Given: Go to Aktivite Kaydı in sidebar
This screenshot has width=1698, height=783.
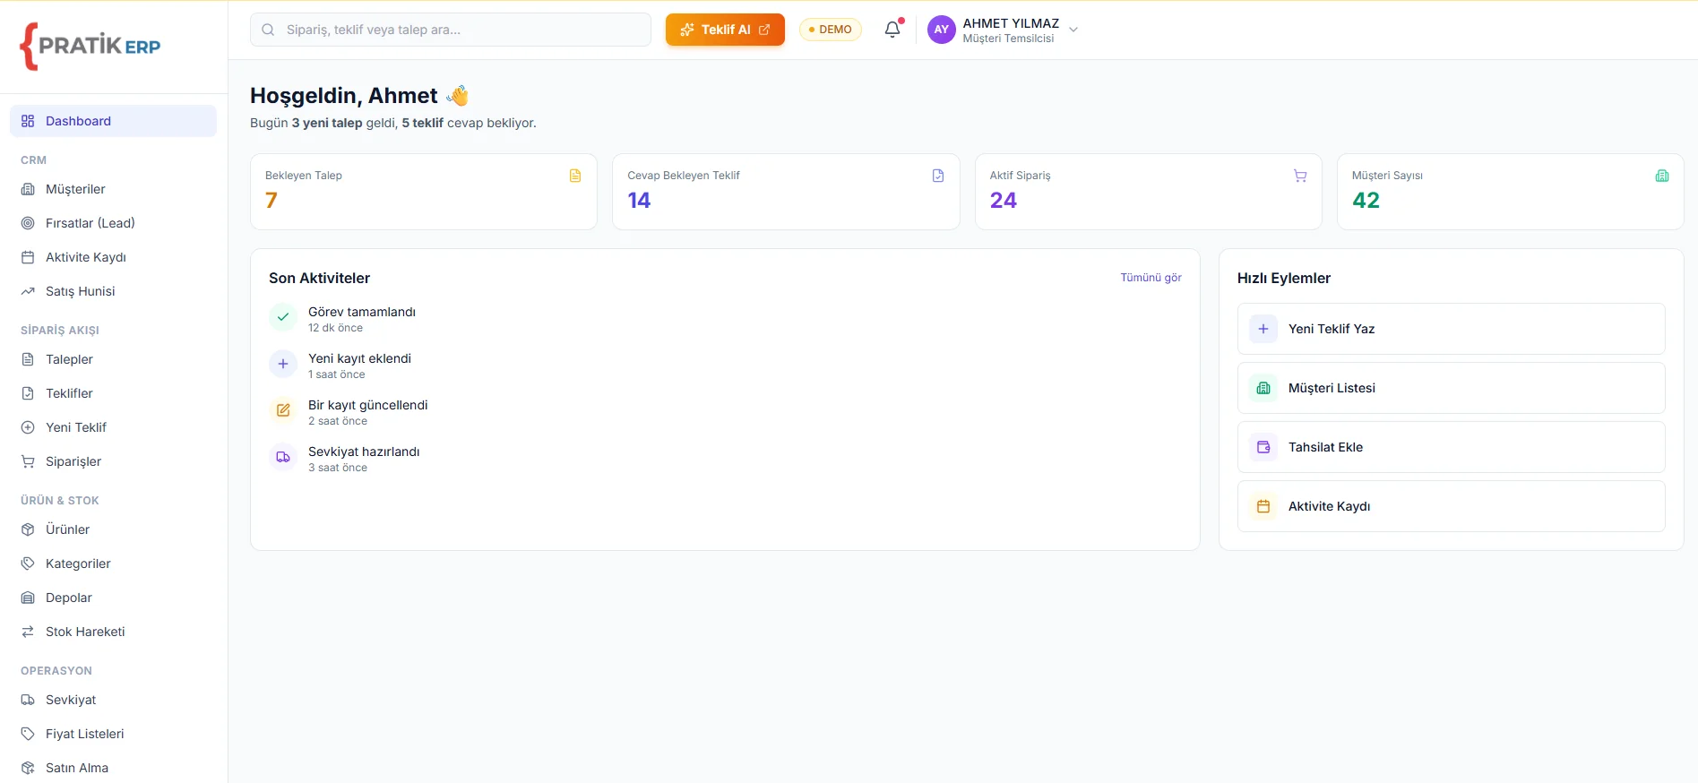Looking at the screenshot, I should coord(113,257).
